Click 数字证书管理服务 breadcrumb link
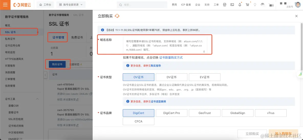The image size is (303, 140). [59, 15]
